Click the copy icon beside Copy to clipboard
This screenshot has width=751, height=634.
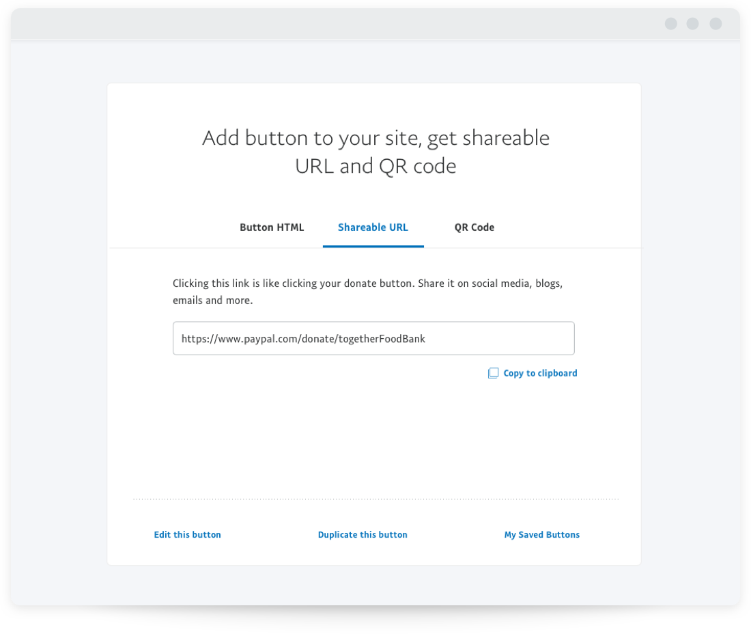(493, 373)
